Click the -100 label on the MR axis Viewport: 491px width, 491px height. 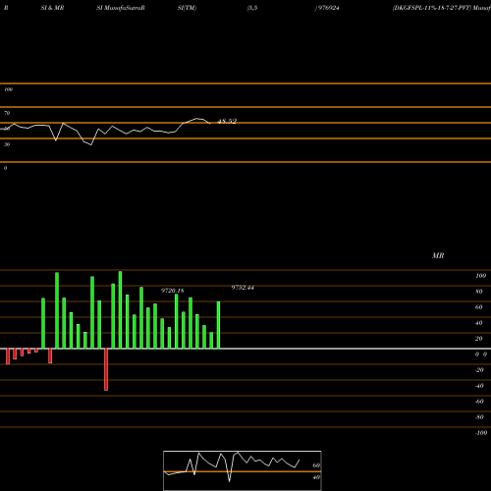(481, 433)
